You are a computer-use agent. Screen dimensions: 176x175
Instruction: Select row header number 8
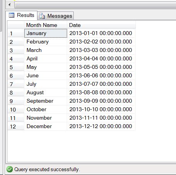(x=16, y=93)
